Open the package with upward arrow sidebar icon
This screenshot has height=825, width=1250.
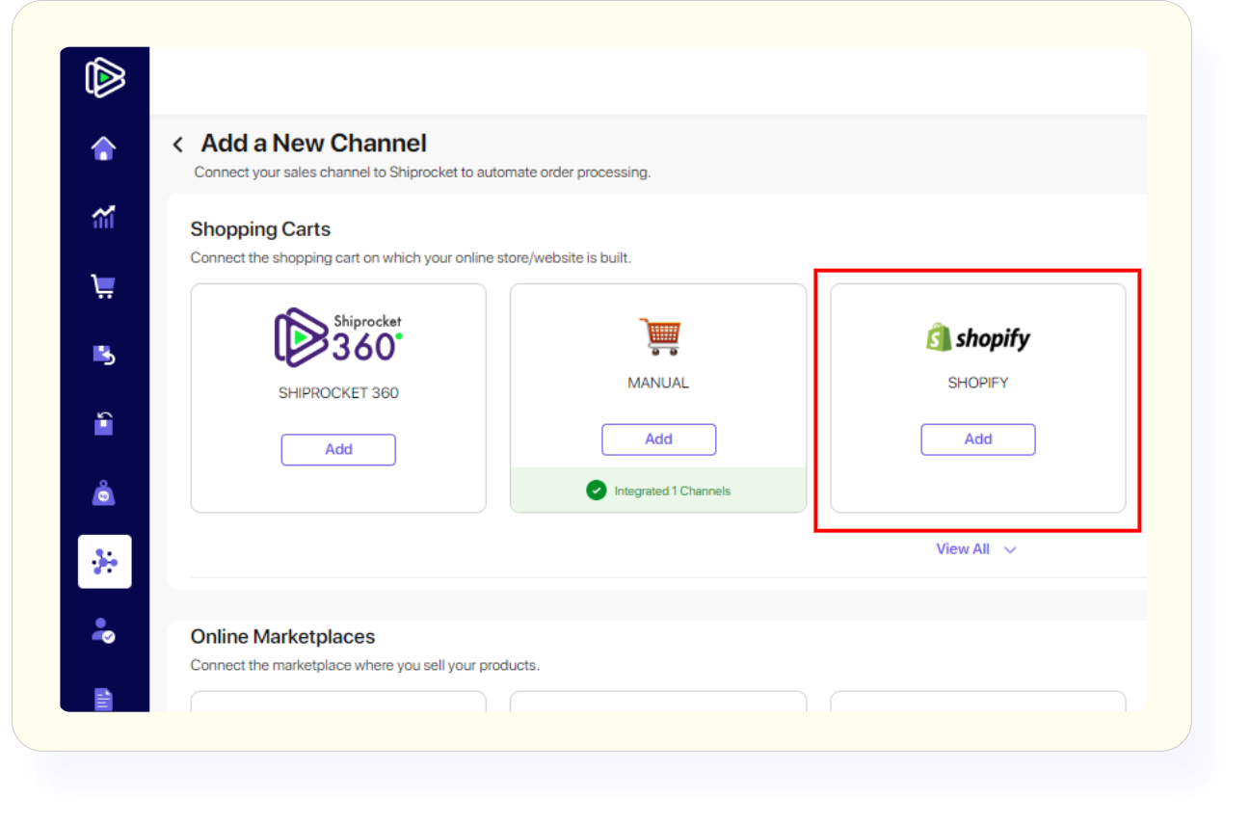coord(104,423)
